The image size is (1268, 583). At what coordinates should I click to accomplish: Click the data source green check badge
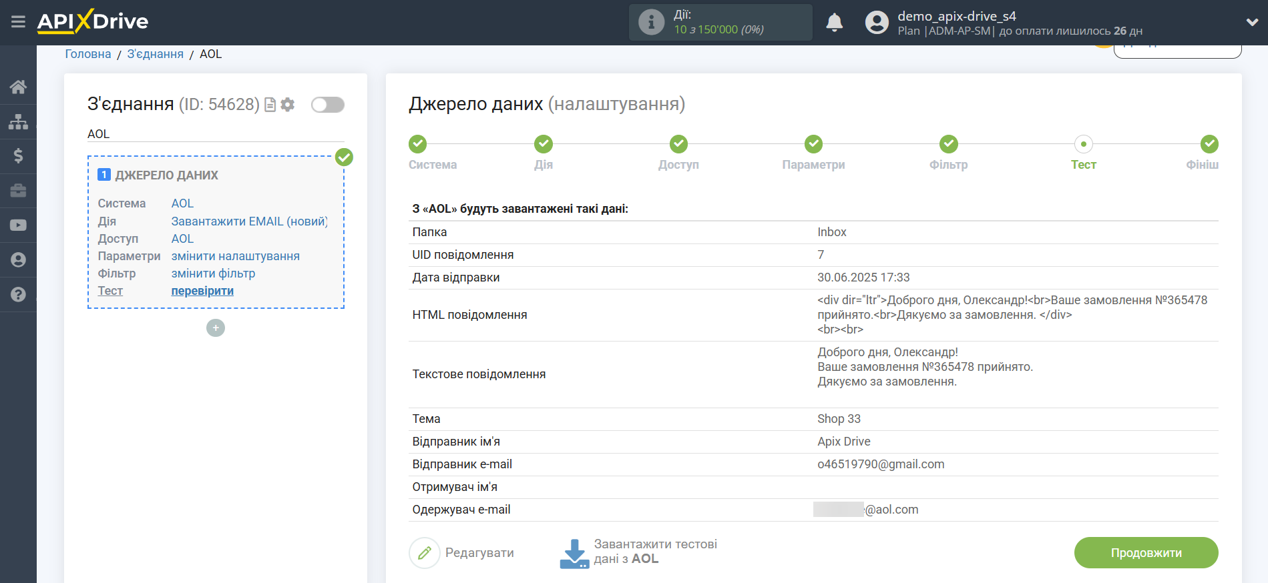(344, 157)
